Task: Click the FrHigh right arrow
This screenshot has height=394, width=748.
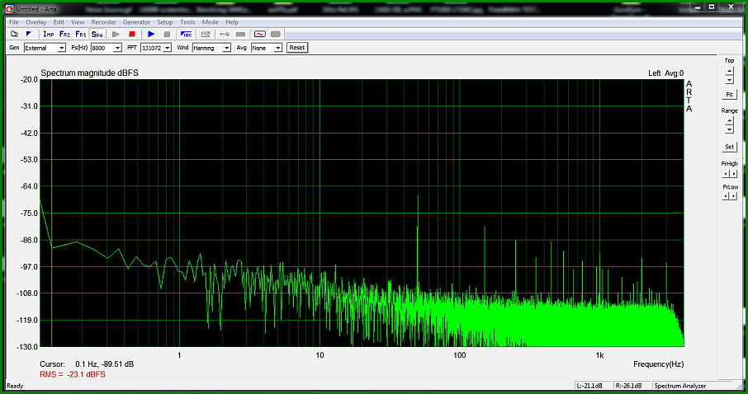Action: pos(734,174)
